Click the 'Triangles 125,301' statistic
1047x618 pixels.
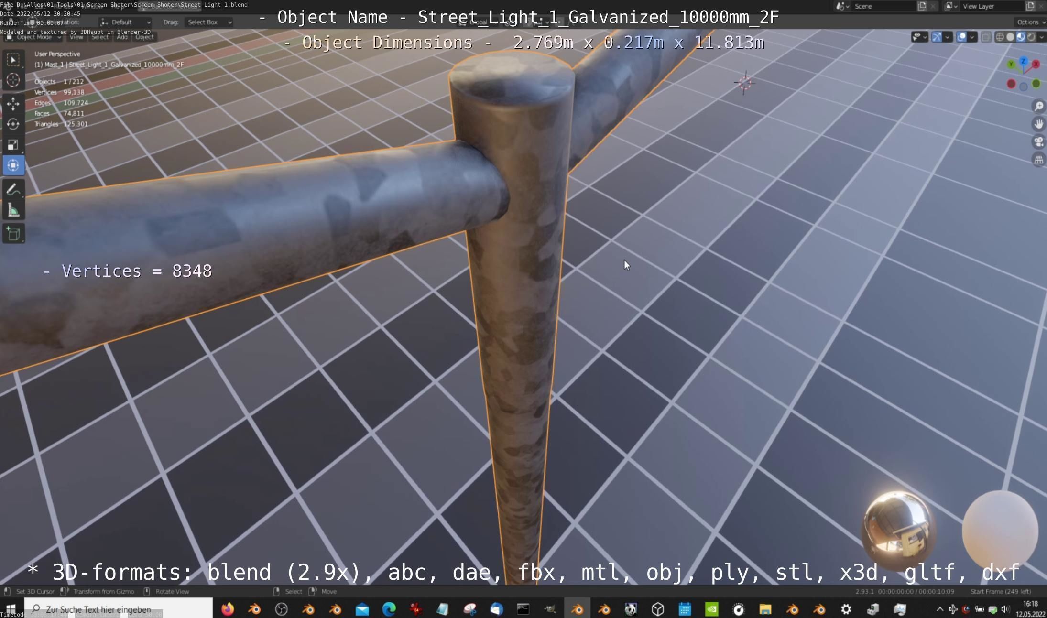click(61, 124)
